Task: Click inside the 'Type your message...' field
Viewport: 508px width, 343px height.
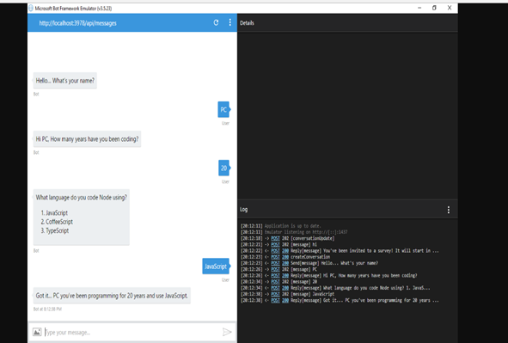Action: tap(132, 333)
